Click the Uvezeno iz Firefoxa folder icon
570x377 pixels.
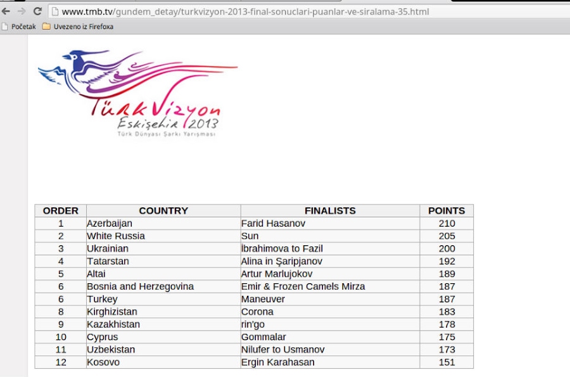point(46,27)
